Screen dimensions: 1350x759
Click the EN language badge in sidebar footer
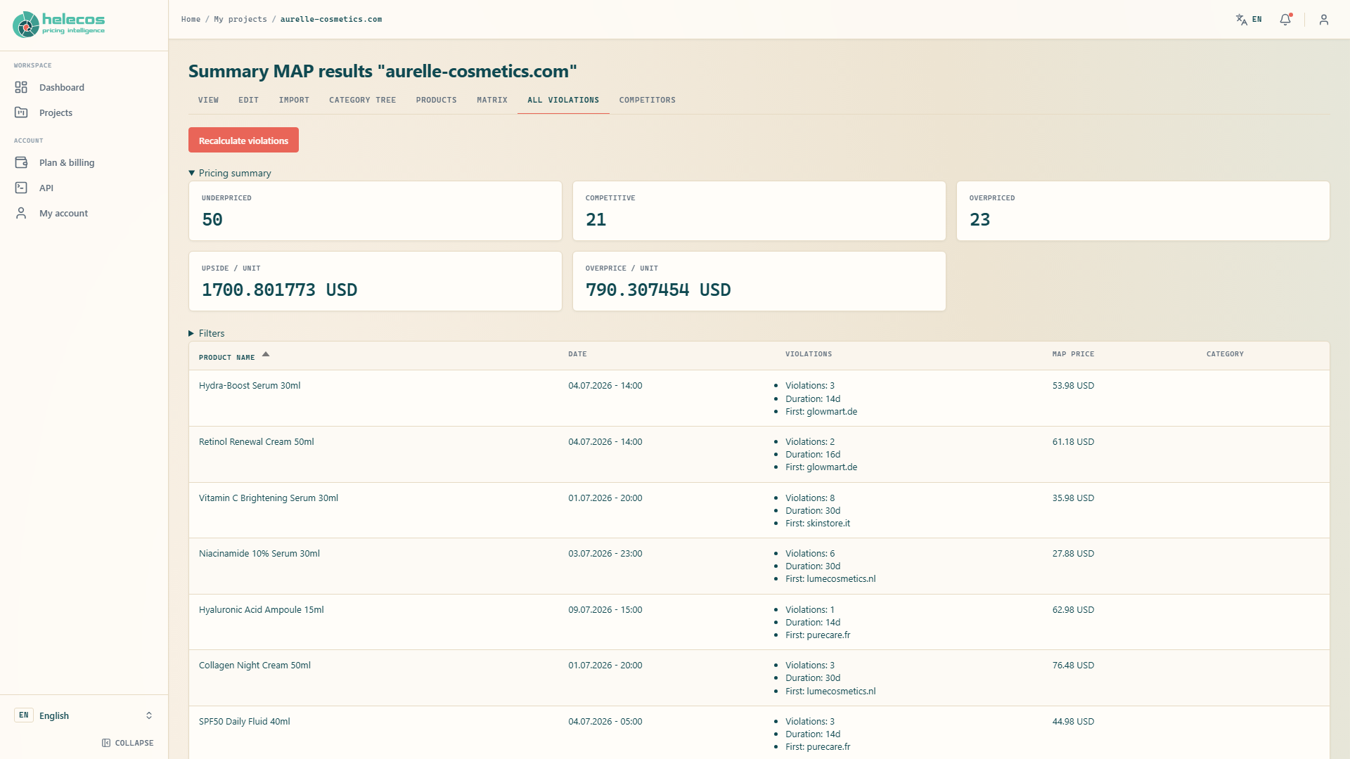(24, 715)
